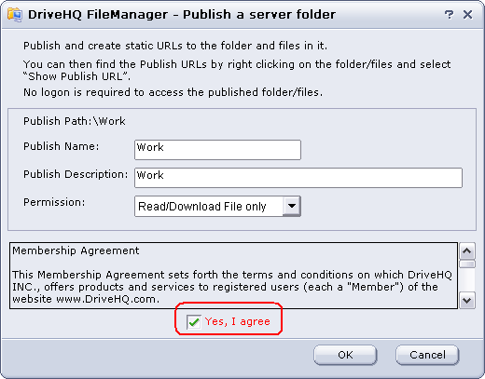Confirm publishing with the OK button
This screenshot has width=485, height=379.
(345, 355)
